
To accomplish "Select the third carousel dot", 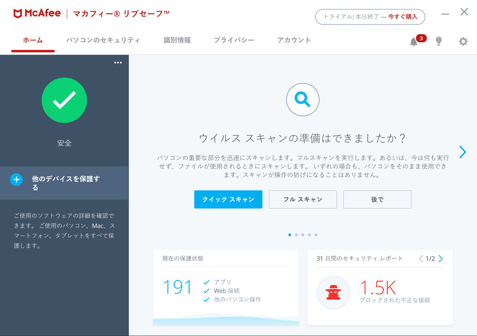I will pyautogui.click(x=303, y=235).
